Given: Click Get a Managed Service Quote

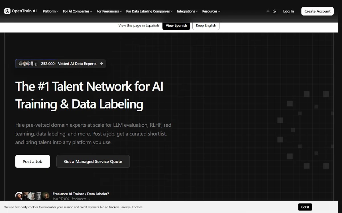Looking at the screenshot, I should tap(93, 161).
